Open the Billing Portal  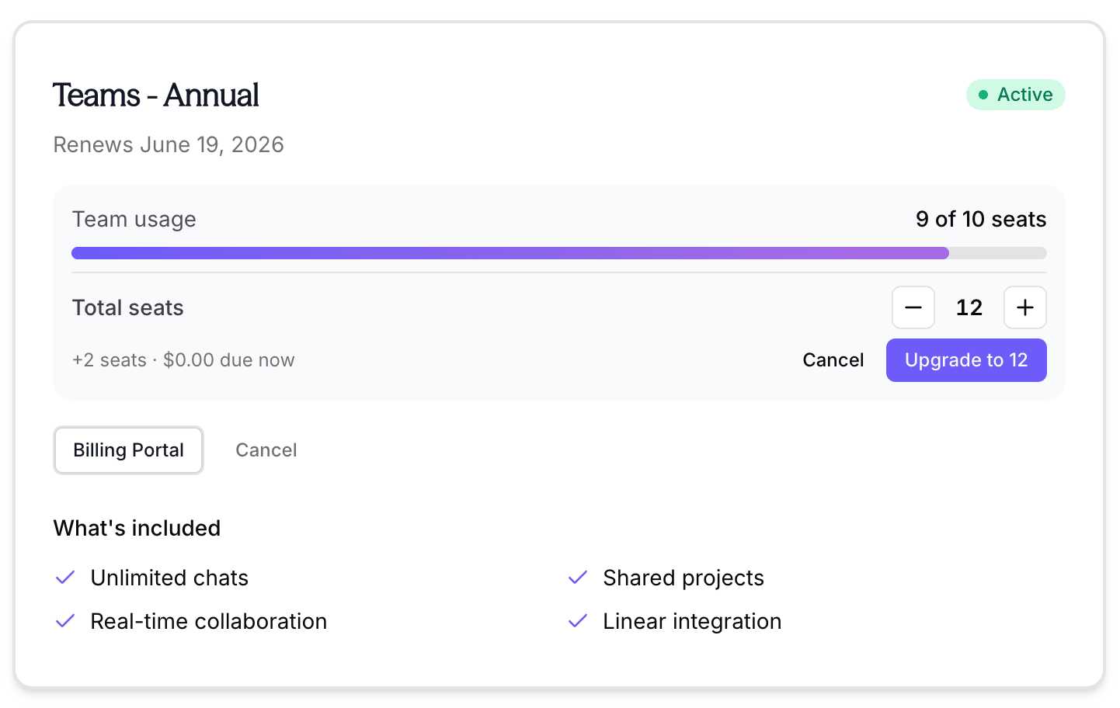pyautogui.click(x=128, y=450)
